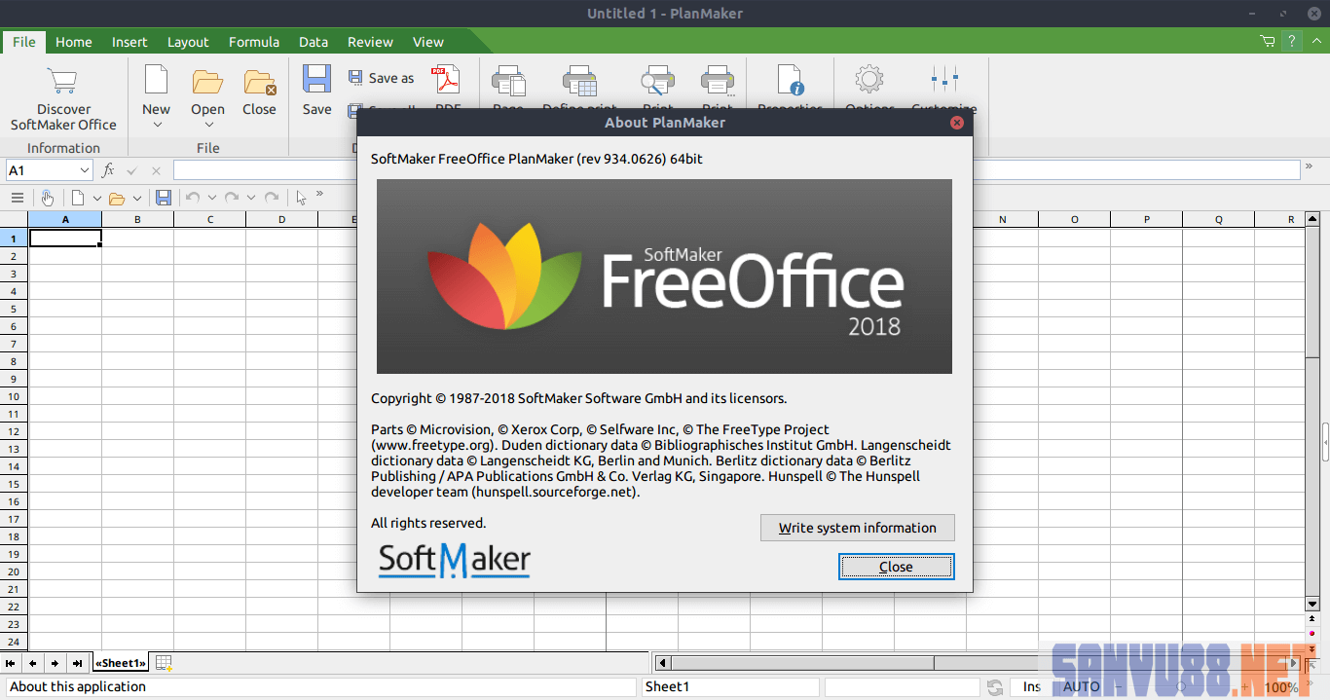Click the new document icon in quick toolbar

pos(77,198)
